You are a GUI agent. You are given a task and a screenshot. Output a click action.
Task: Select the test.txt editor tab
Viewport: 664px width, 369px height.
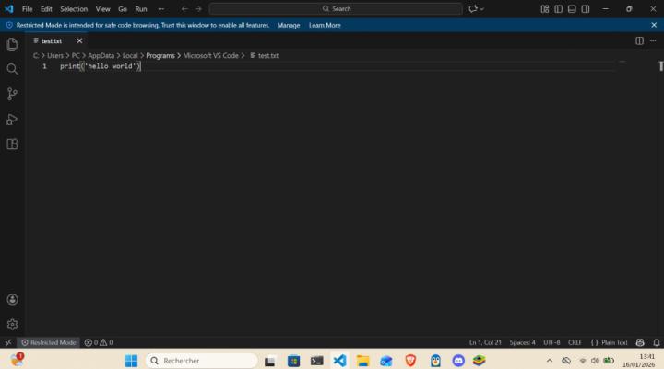[51, 40]
